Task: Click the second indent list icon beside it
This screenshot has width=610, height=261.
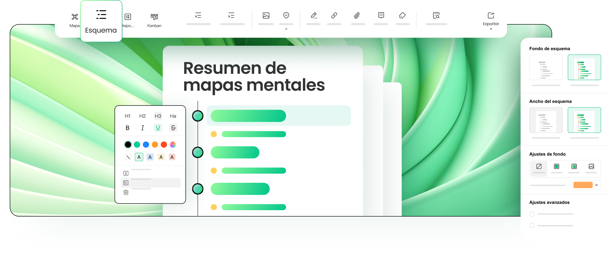Action: [x=232, y=15]
